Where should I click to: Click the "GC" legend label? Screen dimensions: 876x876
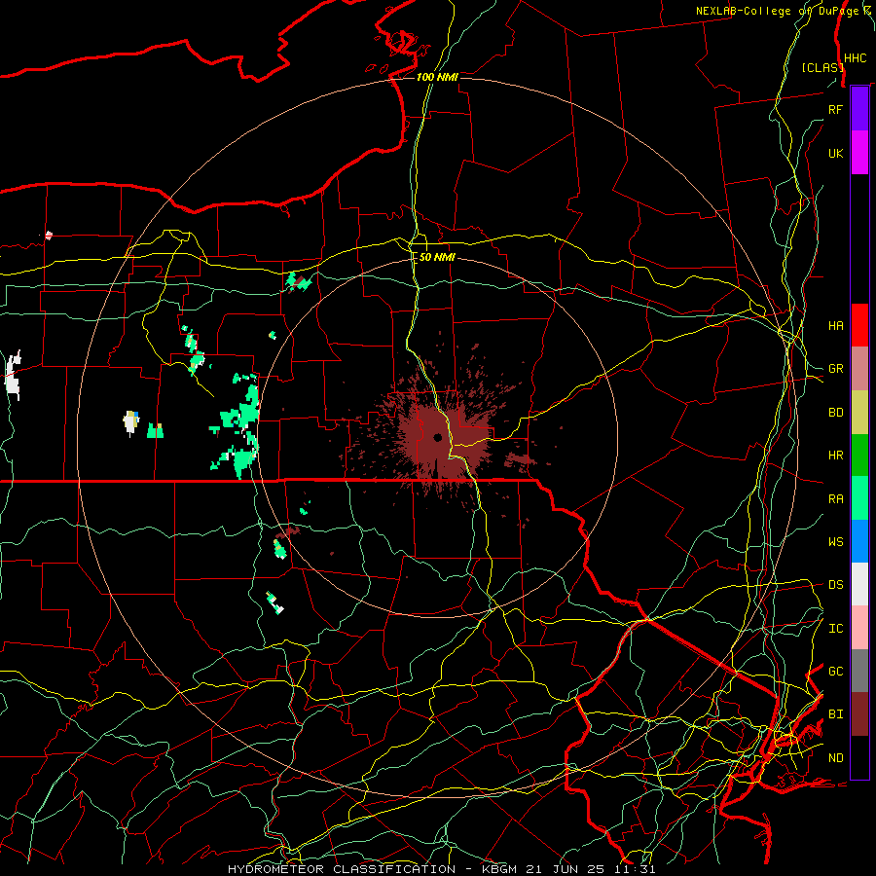835,671
